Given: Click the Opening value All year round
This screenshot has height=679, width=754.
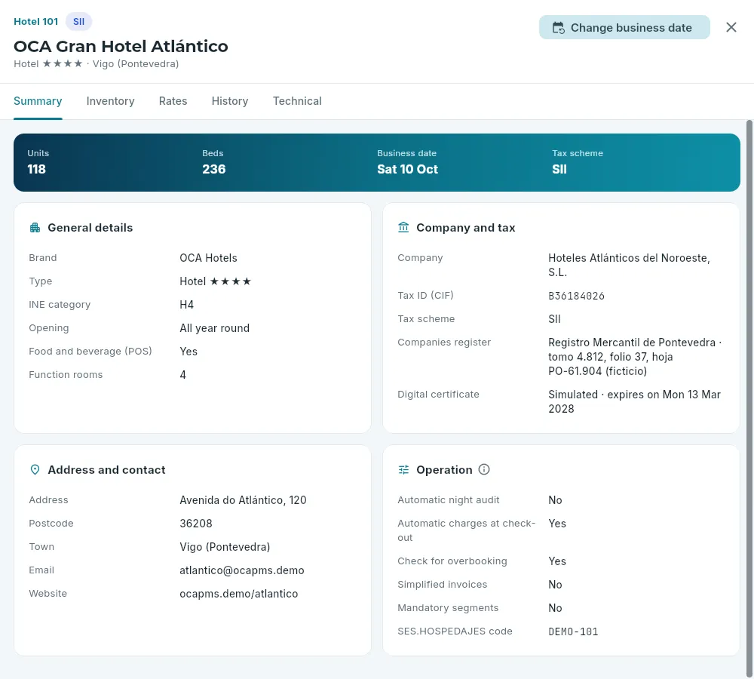Looking at the screenshot, I should click(214, 328).
